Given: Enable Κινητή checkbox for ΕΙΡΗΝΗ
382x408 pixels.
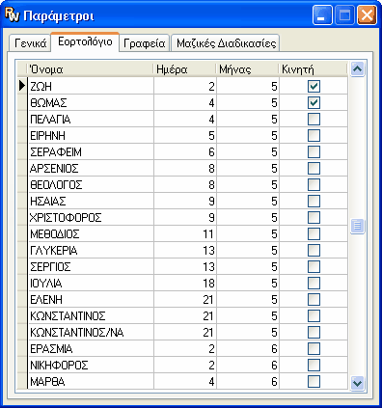Looking at the screenshot, I should (314, 135).
